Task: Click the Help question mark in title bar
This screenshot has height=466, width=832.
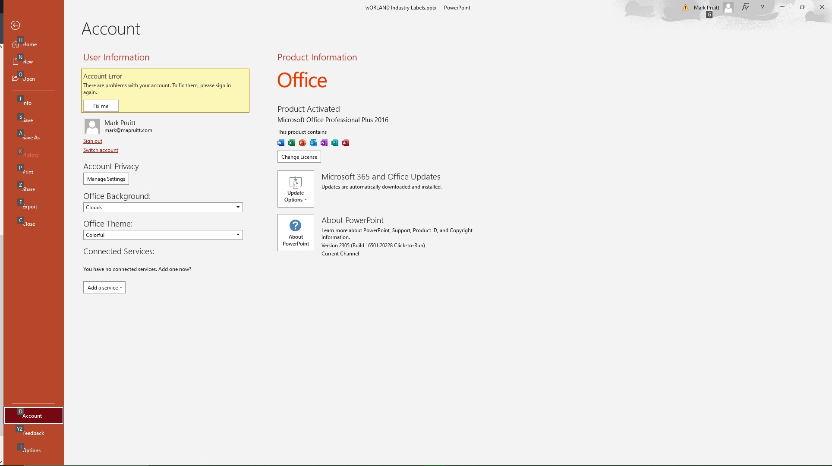Action: [762, 7]
